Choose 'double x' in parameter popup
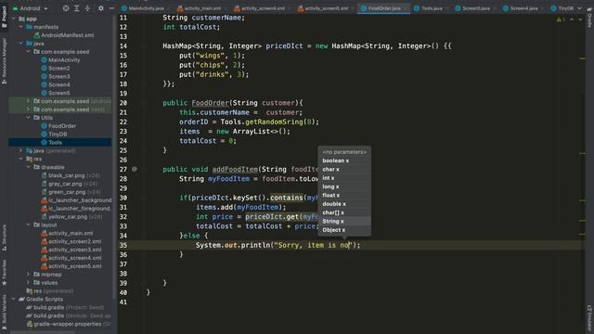 [x=344, y=204]
